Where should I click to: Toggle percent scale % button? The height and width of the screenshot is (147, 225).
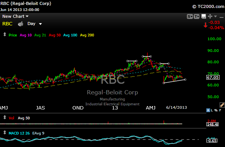[x=216, y=110]
